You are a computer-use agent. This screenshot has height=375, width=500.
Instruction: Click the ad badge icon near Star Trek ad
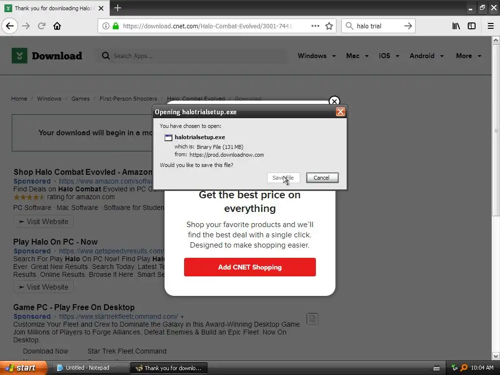[x=312, y=318]
